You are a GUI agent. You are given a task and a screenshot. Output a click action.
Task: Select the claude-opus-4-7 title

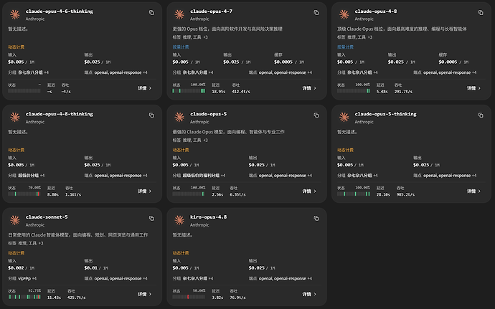pos(211,11)
